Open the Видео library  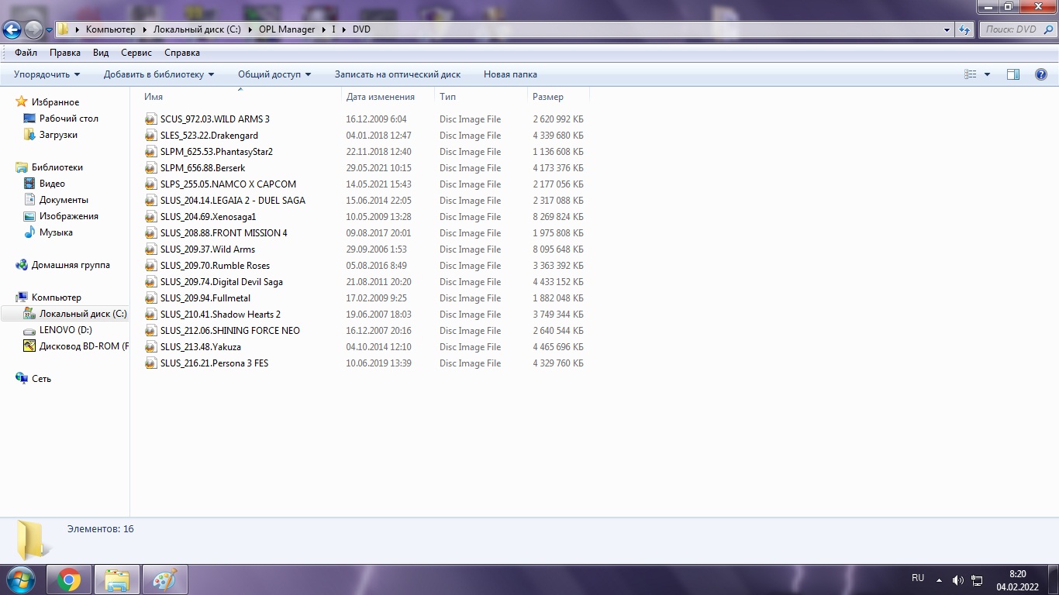tap(52, 184)
